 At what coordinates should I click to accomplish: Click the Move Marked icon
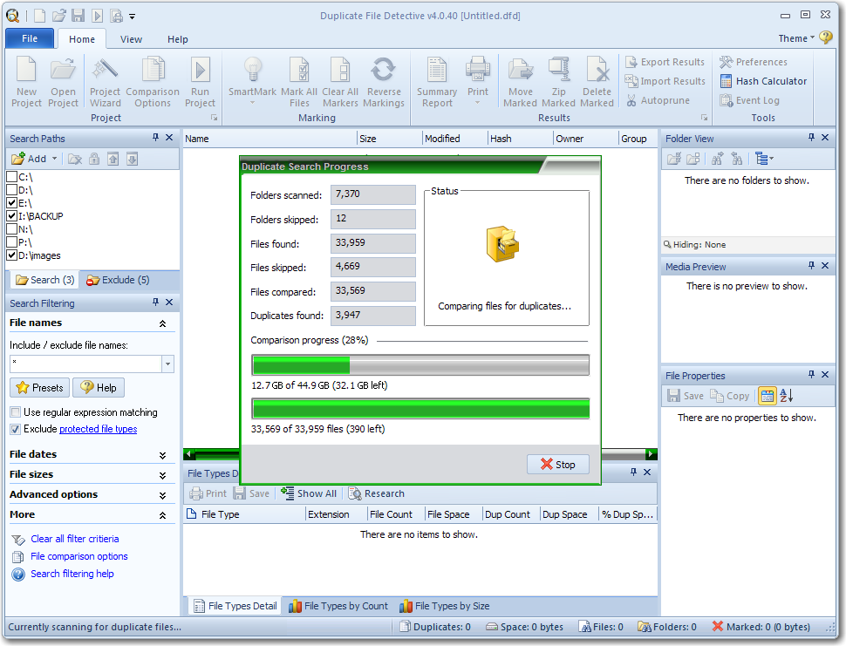pos(520,82)
